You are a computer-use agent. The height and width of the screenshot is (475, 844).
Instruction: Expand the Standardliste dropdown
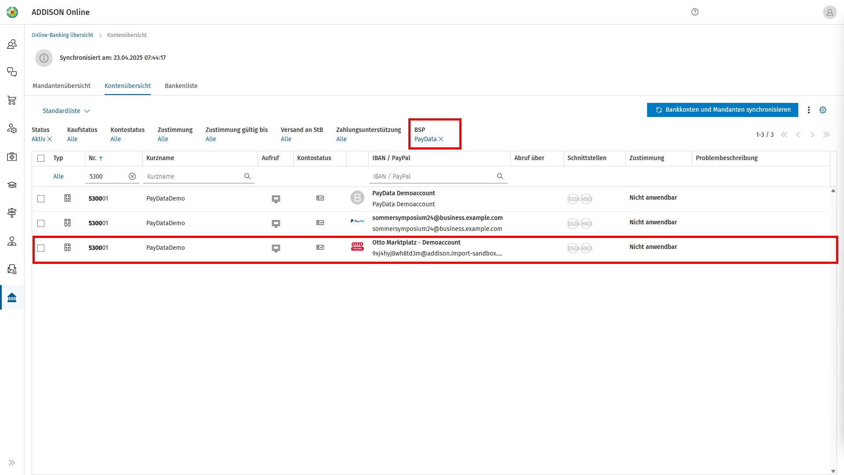(66, 111)
